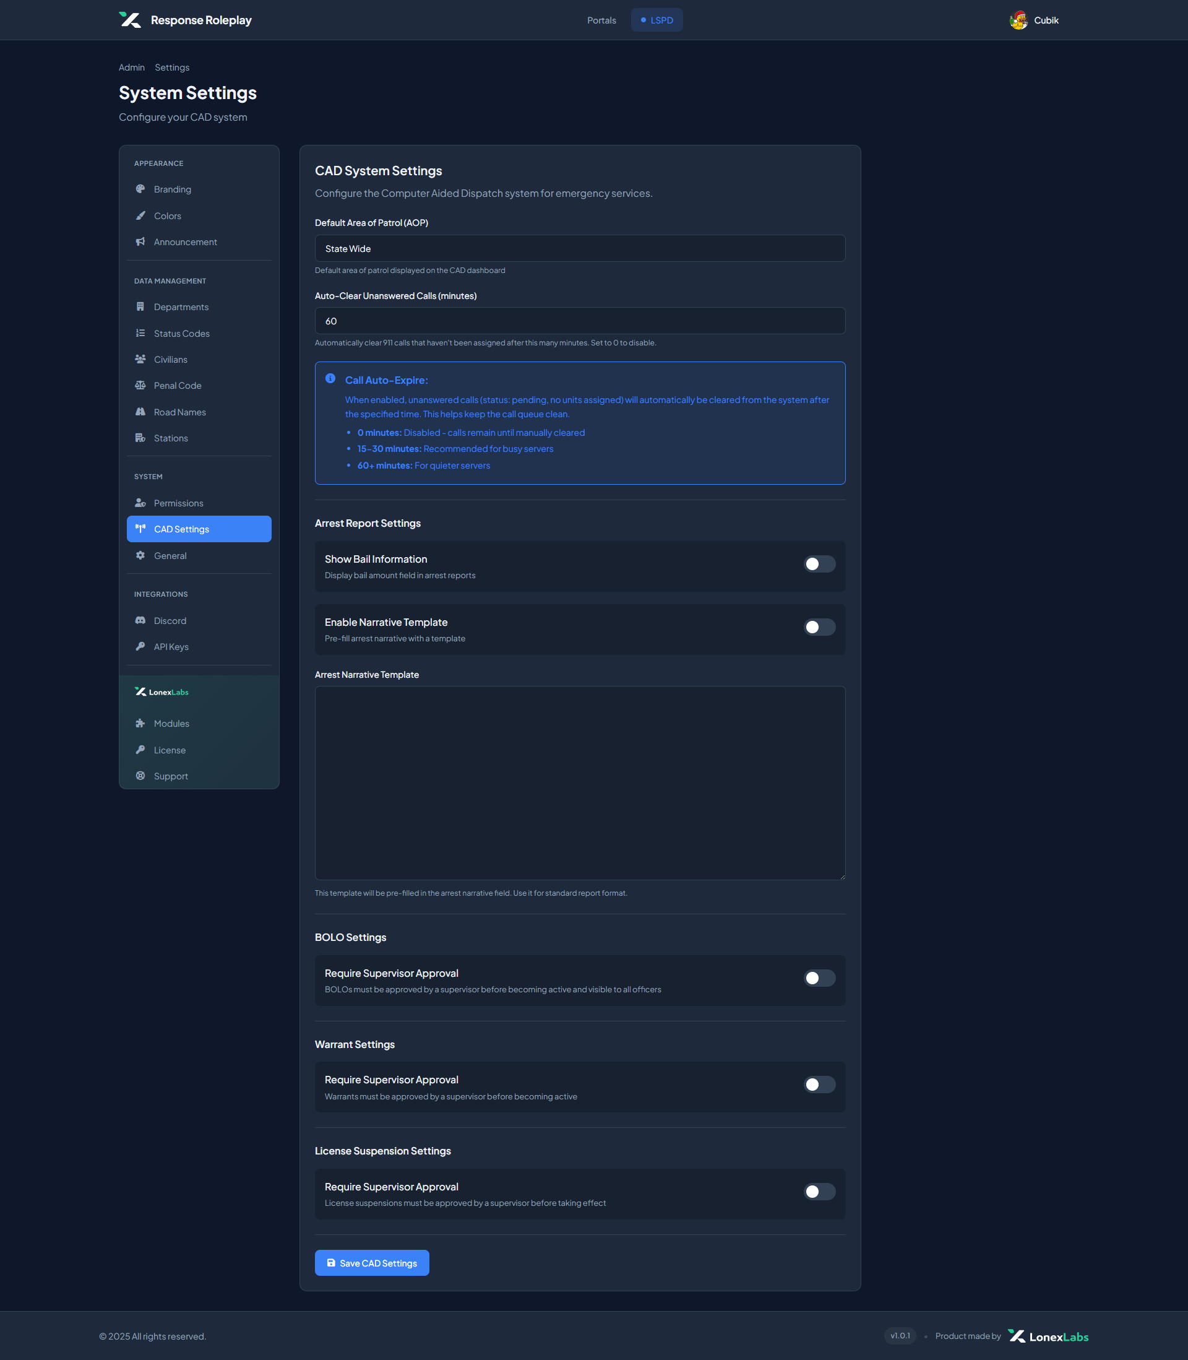This screenshot has width=1188, height=1360.
Task: Click the Admin breadcrumb link
Action: tap(131, 67)
